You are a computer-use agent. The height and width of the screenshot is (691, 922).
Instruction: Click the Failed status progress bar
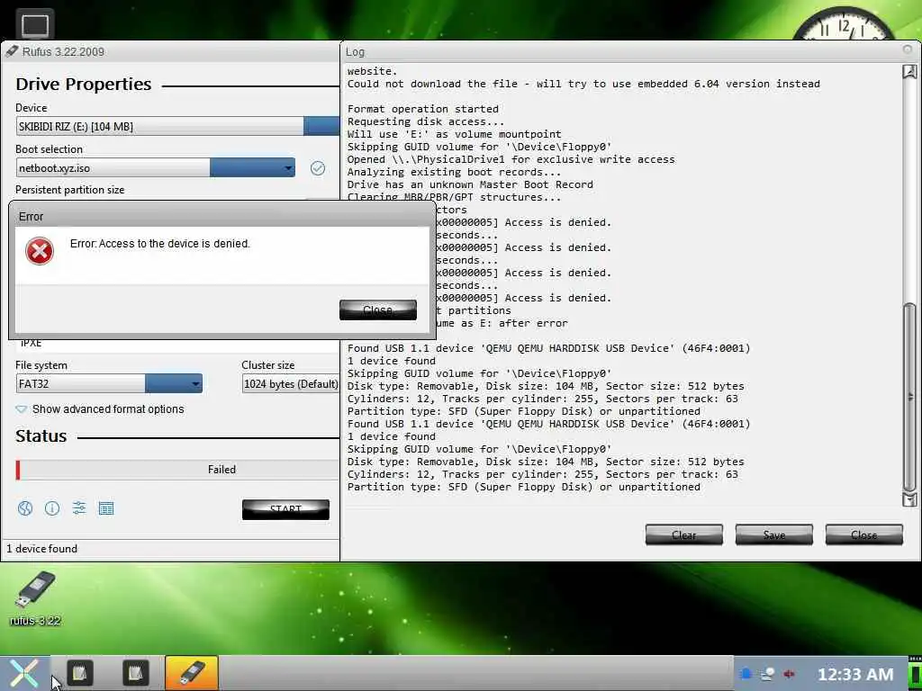point(177,470)
